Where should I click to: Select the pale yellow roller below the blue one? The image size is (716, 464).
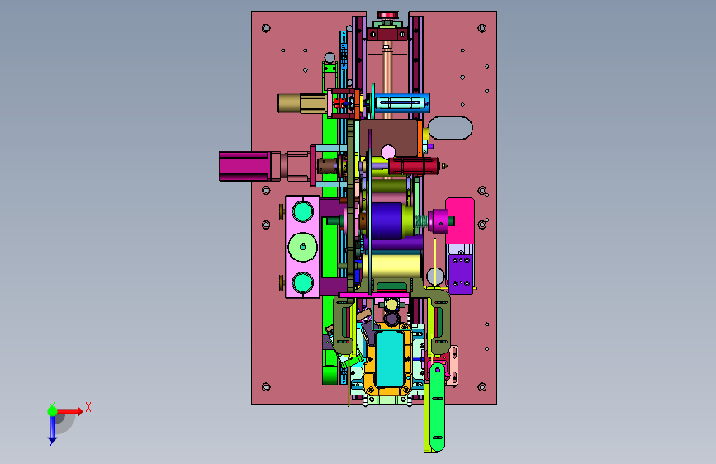point(391,266)
